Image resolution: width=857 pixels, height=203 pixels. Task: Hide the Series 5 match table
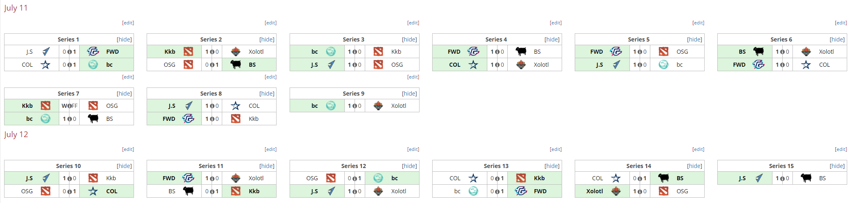(x=694, y=39)
